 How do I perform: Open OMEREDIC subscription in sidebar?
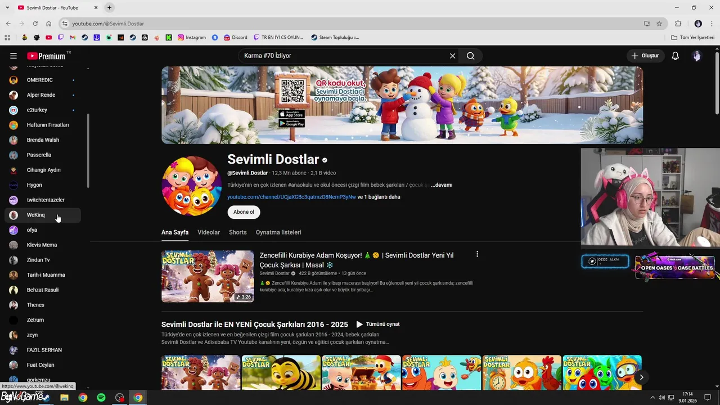click(x=43, y=80)
